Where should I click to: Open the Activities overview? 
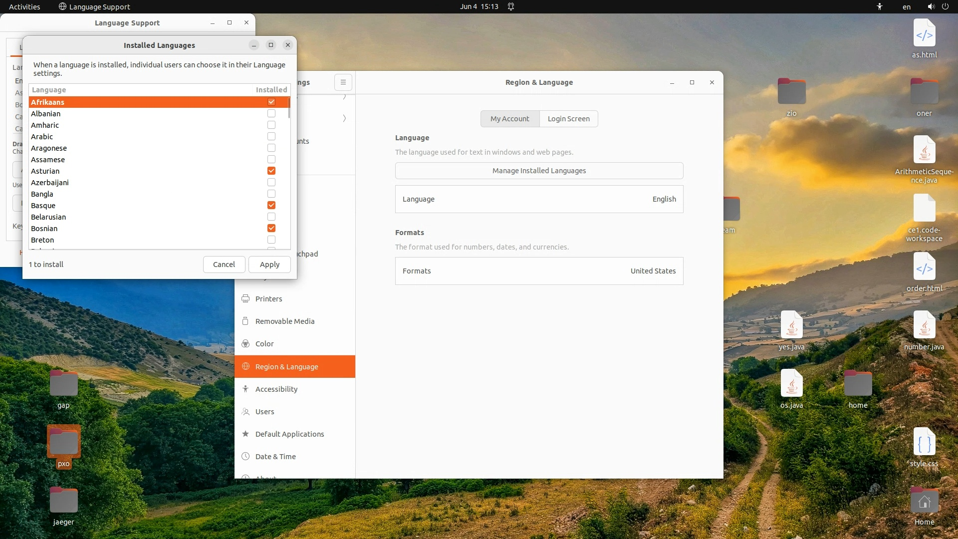(x=24, y=6)
